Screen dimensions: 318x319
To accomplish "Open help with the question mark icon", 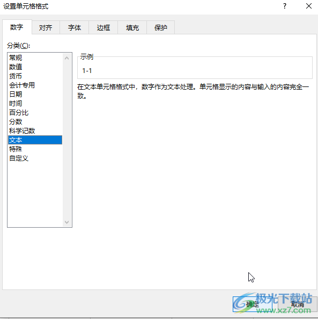I will pyautogui.click(x=285, y=6).
